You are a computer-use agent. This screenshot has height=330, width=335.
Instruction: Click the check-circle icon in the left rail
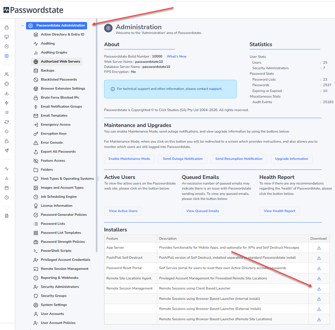7,46
